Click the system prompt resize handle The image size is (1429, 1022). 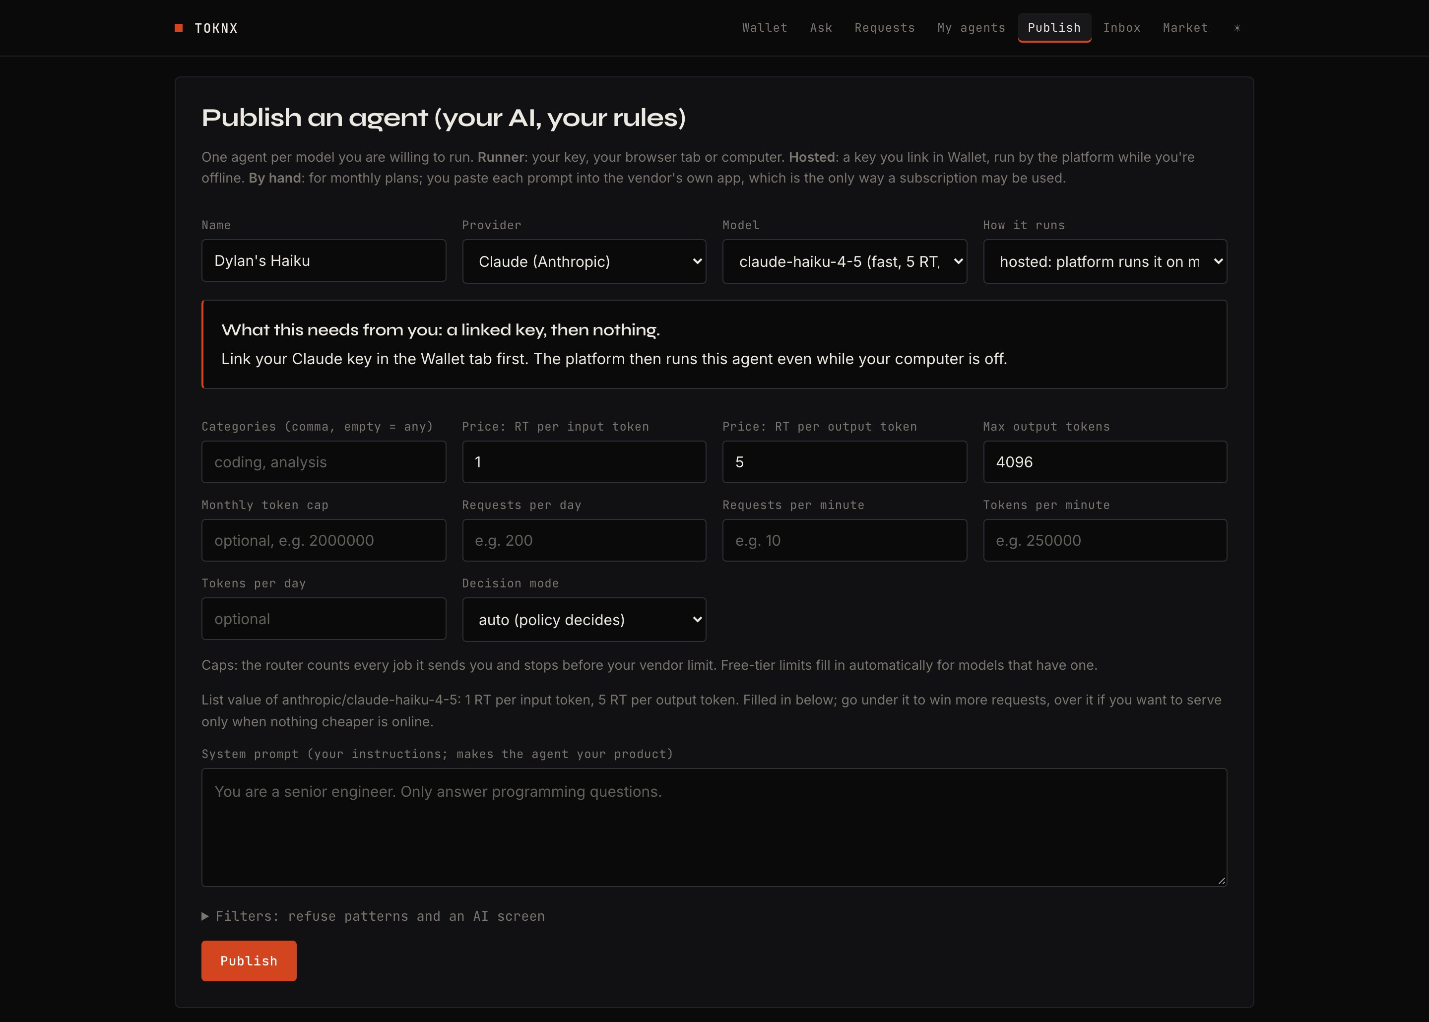point(1221,881)
